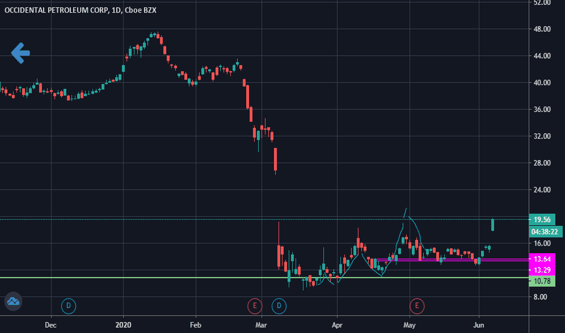
Task: Click the 32.00 price axis label
Action: pyautogui.click(x=542, y=136)
